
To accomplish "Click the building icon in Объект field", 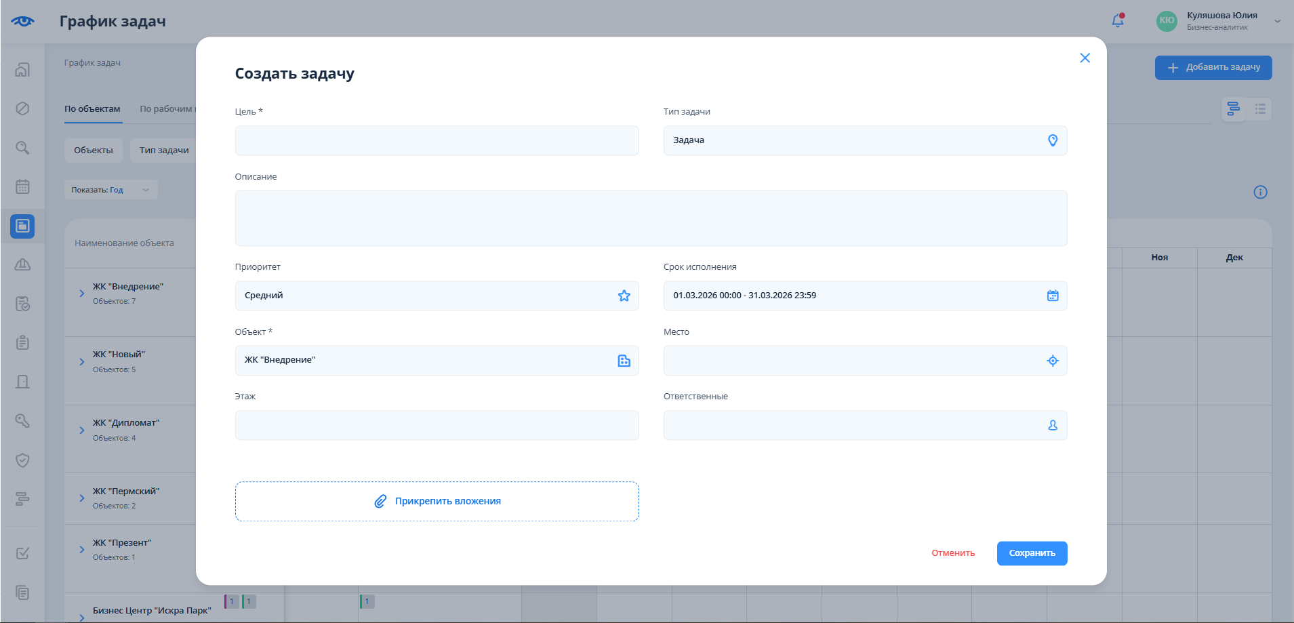I will click(x=624, y=361).
